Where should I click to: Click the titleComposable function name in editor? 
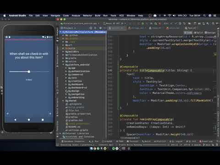(152, 71)
